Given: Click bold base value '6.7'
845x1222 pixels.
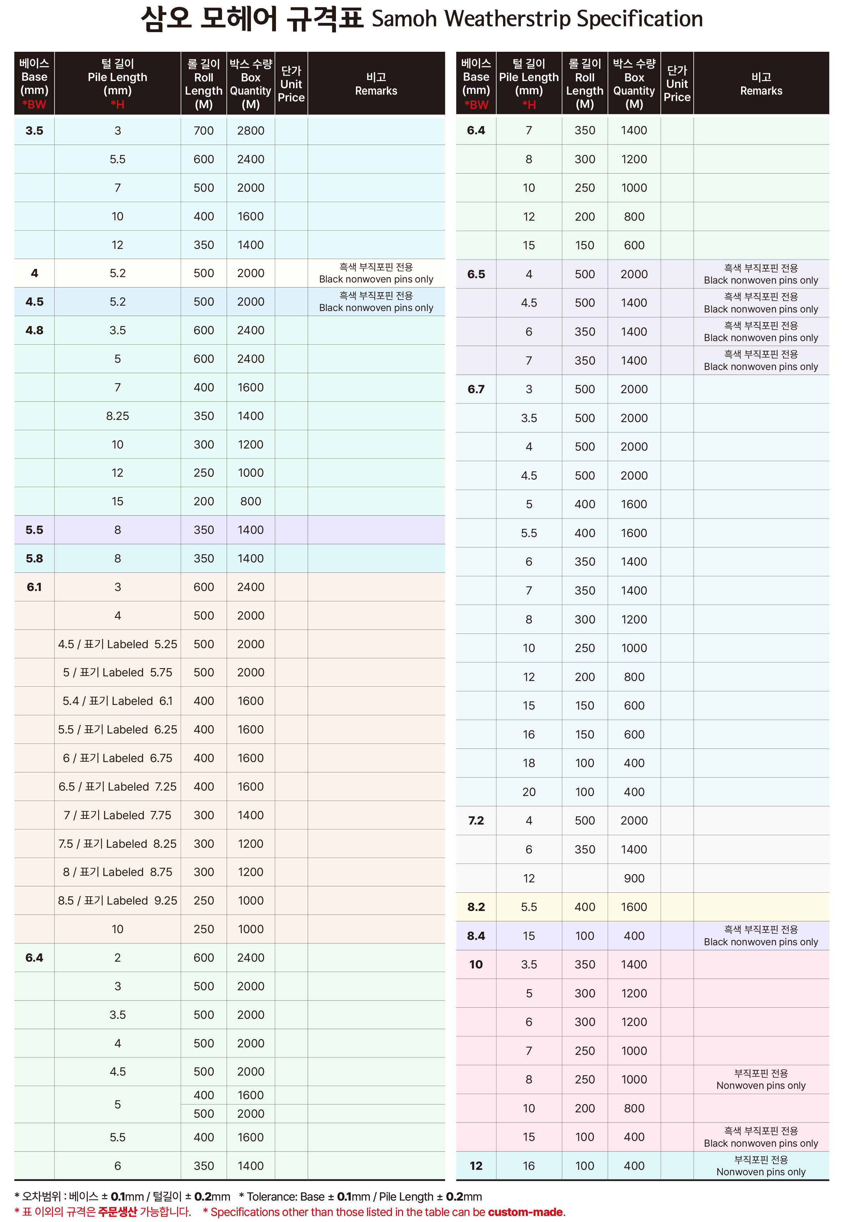Looking at the screenshot, I should pyautogui.click(x=476, y=389).
